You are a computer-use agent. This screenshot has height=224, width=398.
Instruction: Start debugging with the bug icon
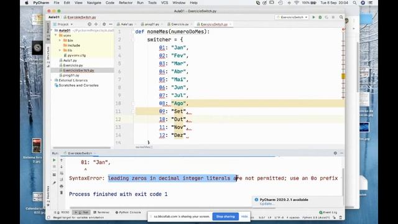[320, 17]
